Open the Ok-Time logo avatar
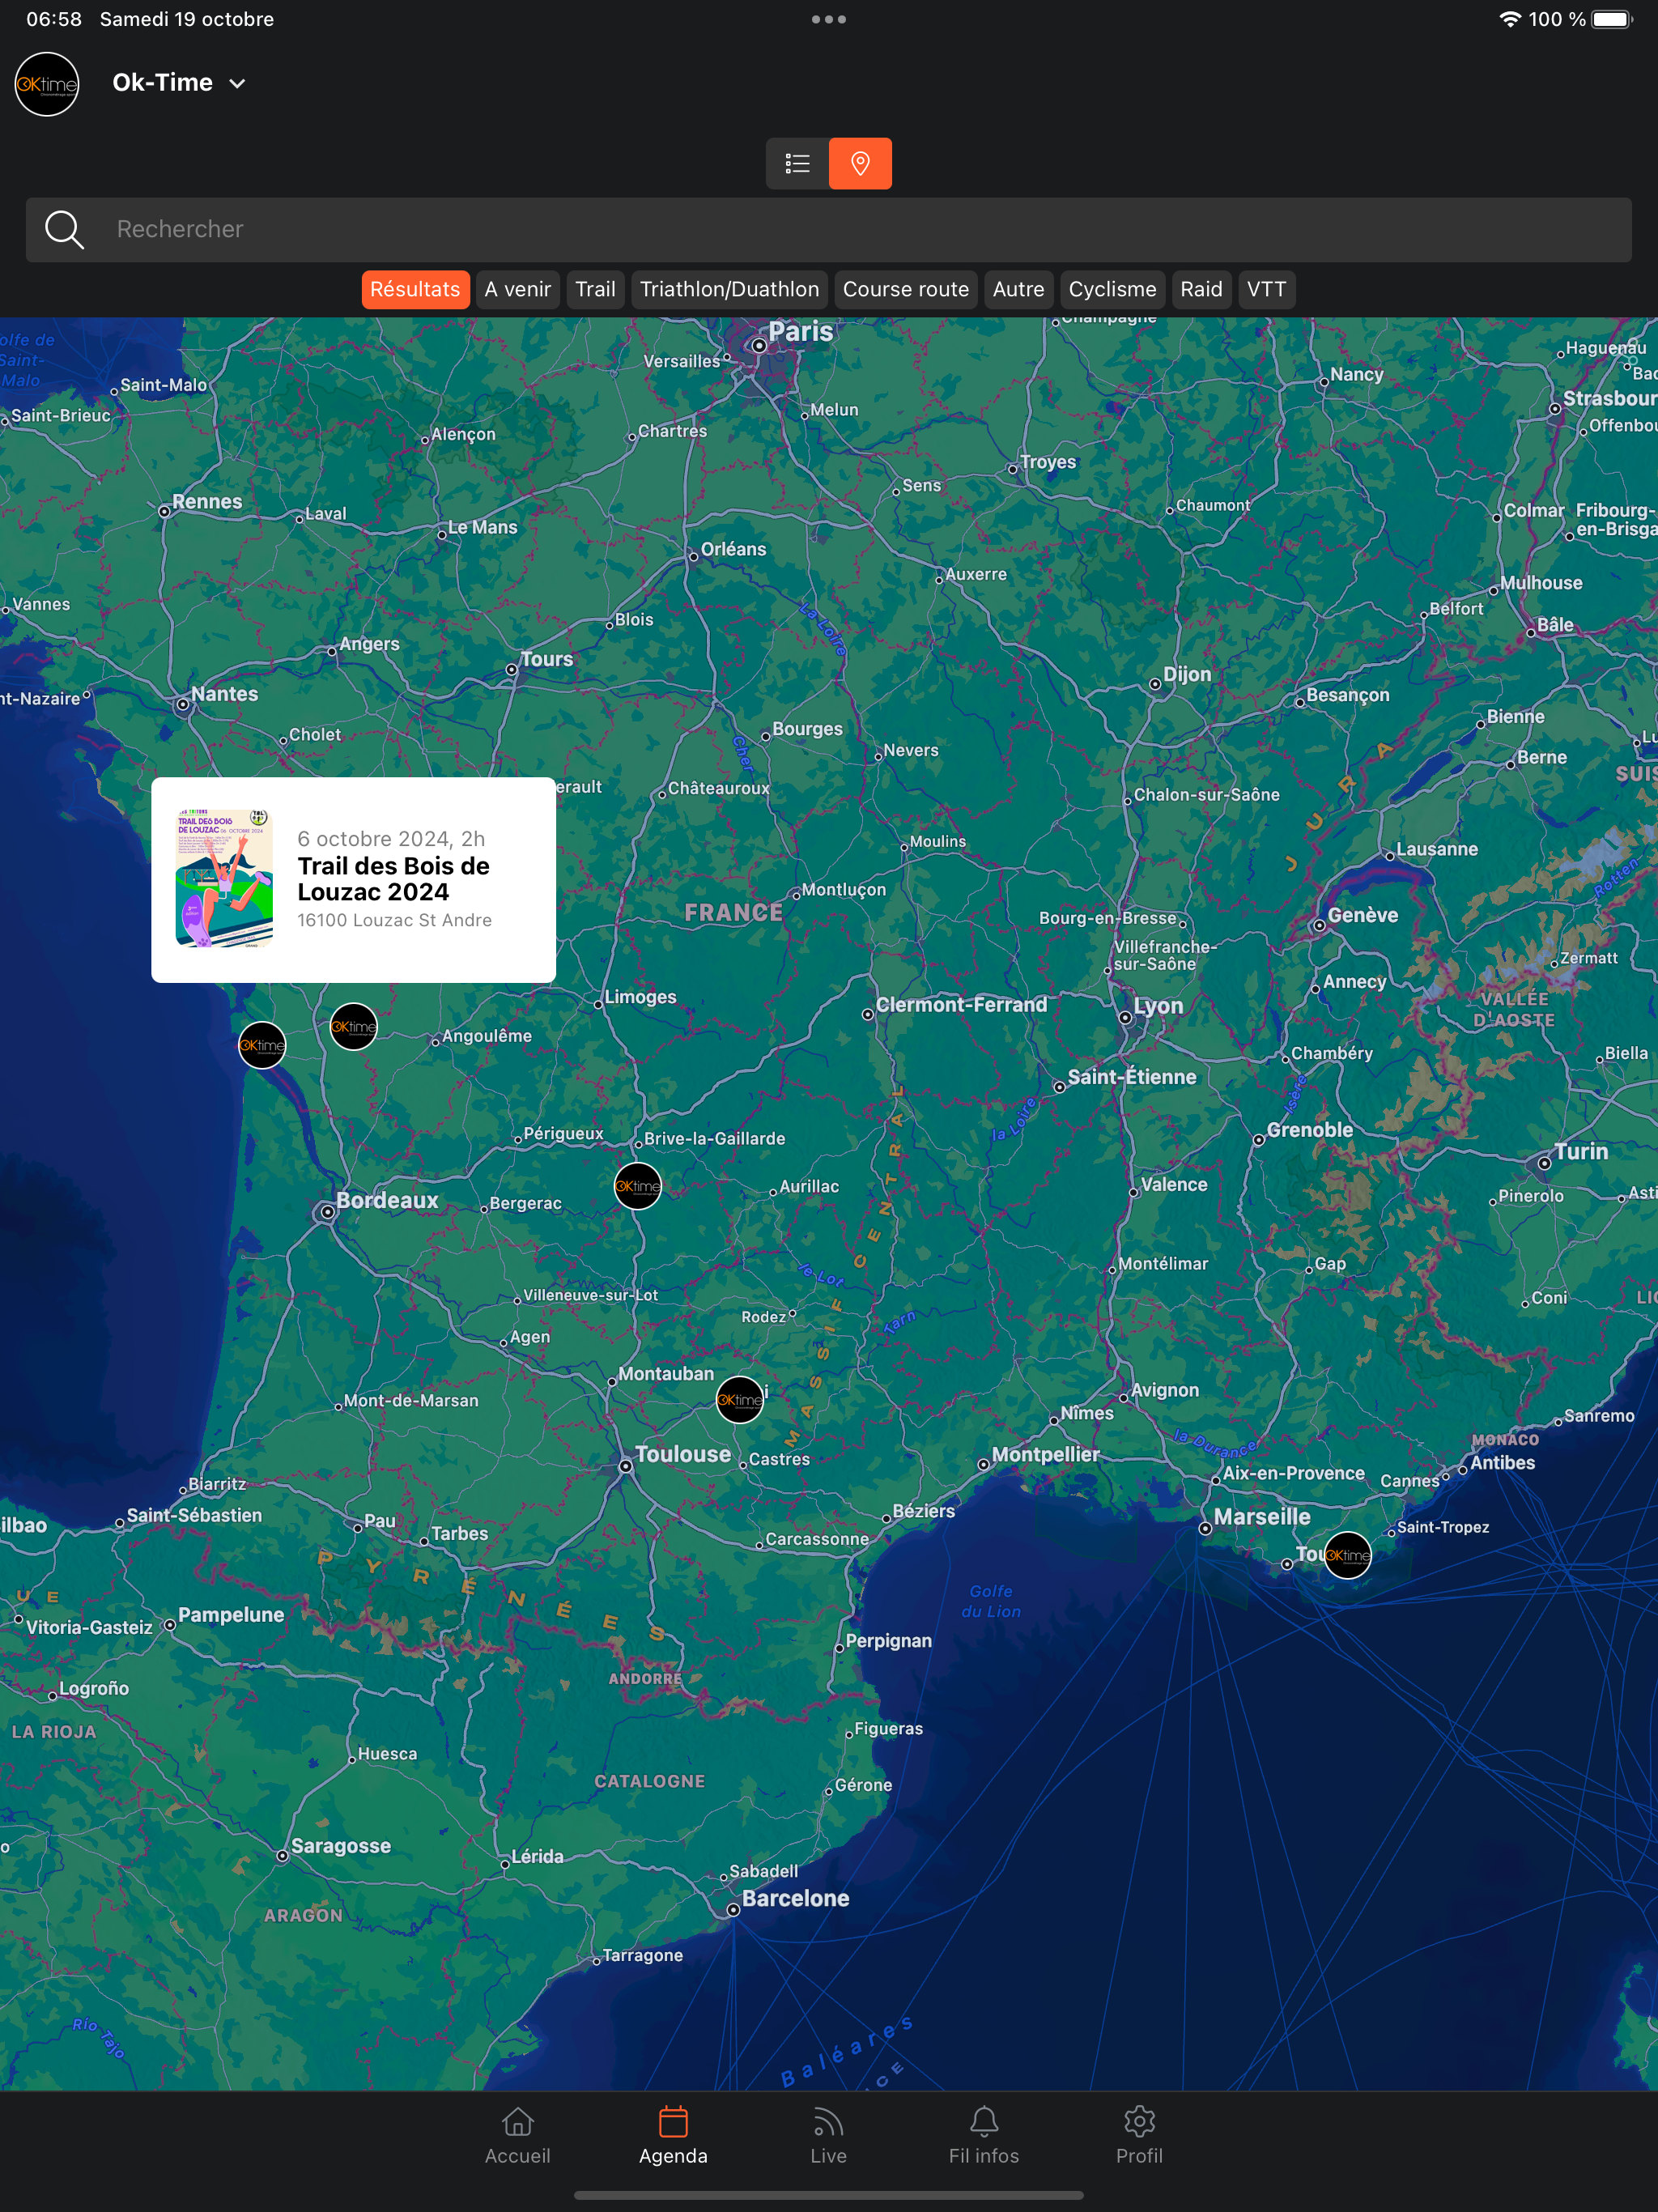 pyautogui.click(x=47, y=84)
